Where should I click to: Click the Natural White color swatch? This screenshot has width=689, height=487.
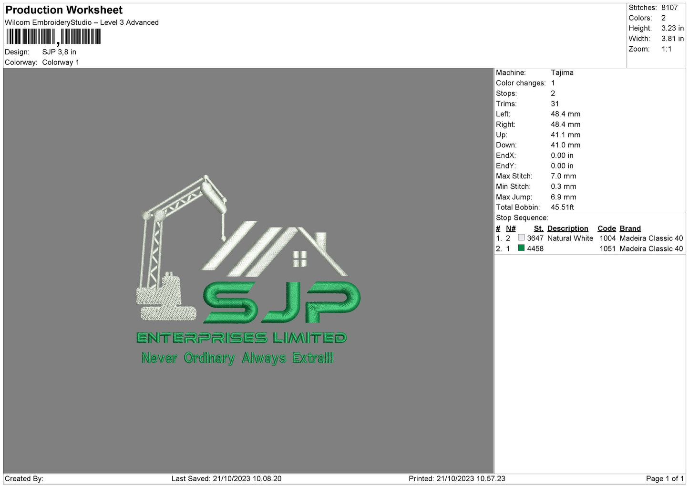tap(521, 238)
